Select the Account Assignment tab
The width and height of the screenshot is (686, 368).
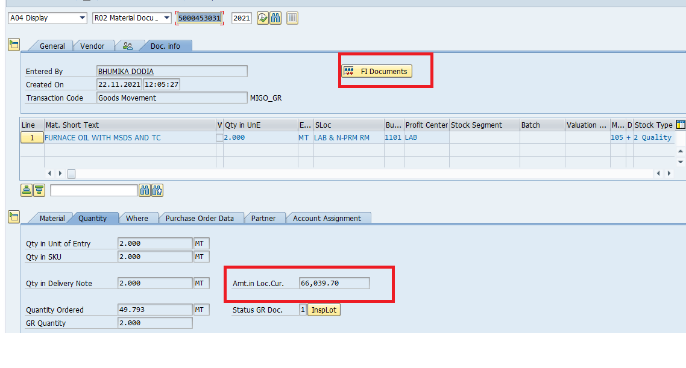pyautogui.click(x=327, y=218)
